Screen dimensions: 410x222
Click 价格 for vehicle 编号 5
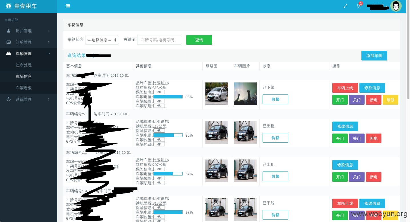point(275,138)
